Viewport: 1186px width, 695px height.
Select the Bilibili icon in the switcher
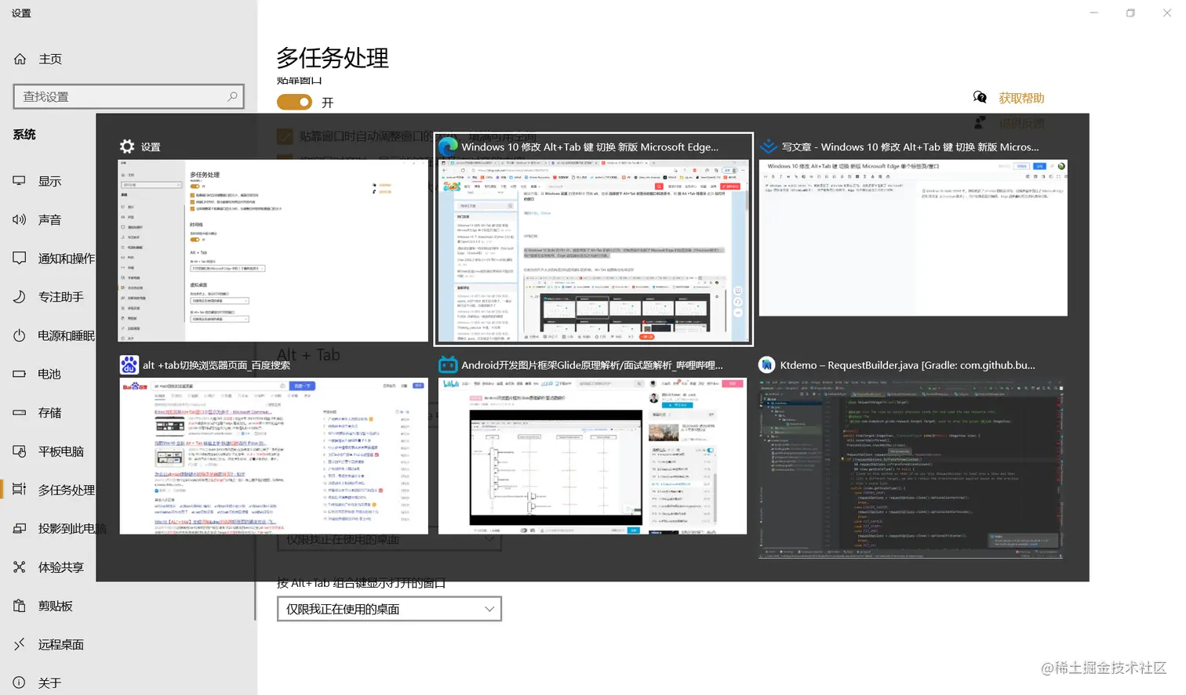[448, 365]
